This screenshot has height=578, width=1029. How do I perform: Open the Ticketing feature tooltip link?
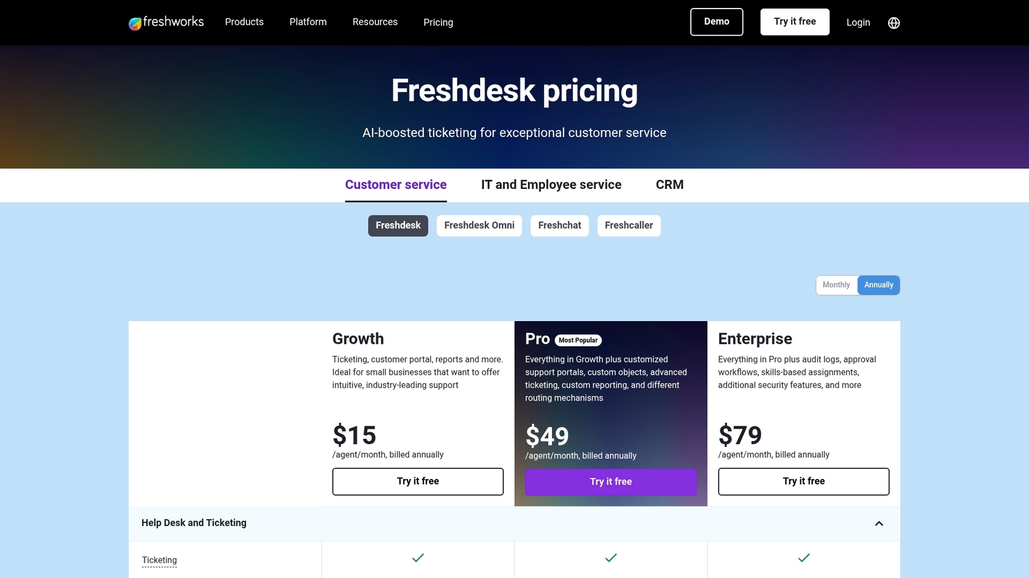159,560
